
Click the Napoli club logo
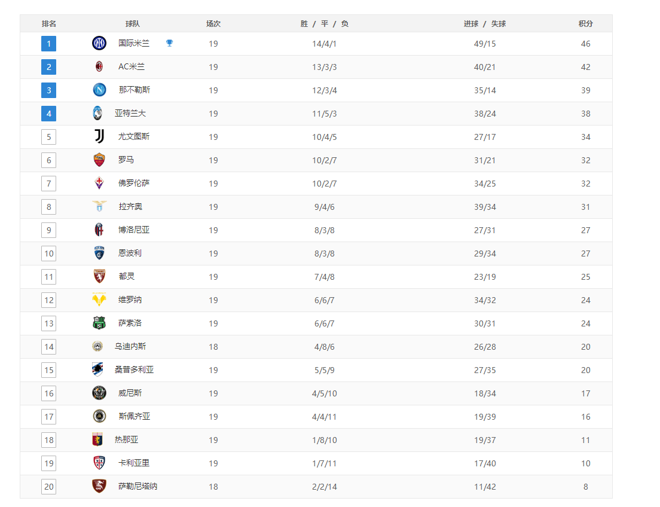coord(99,90)
